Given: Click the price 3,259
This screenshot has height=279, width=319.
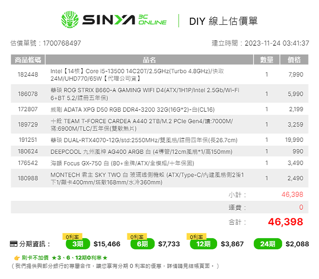Looking at the screenshot, I should 296,124.
